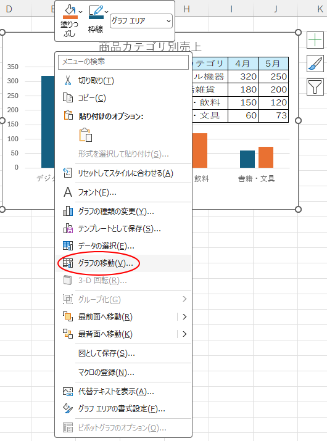
Task: Click column header H
Action: coord(186,9)
